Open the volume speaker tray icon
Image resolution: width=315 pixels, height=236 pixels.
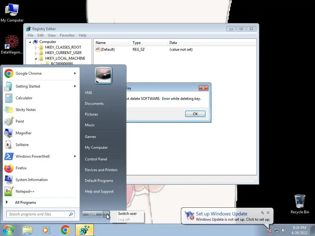coord(284,230)
